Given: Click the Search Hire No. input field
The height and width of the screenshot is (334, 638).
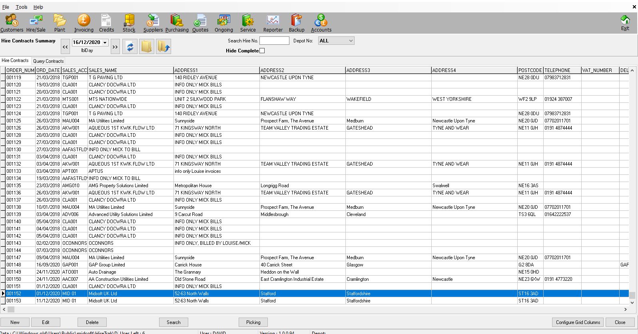Looking at the screenshot, I should (274, 41).
